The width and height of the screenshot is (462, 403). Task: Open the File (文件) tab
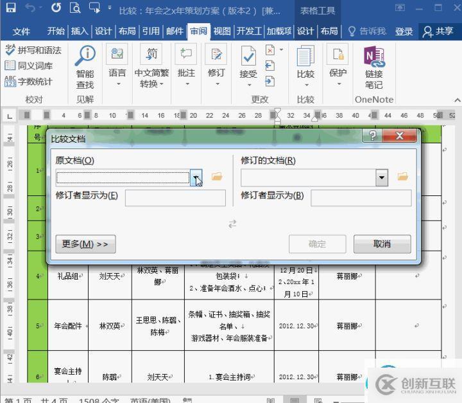point(21,31)
